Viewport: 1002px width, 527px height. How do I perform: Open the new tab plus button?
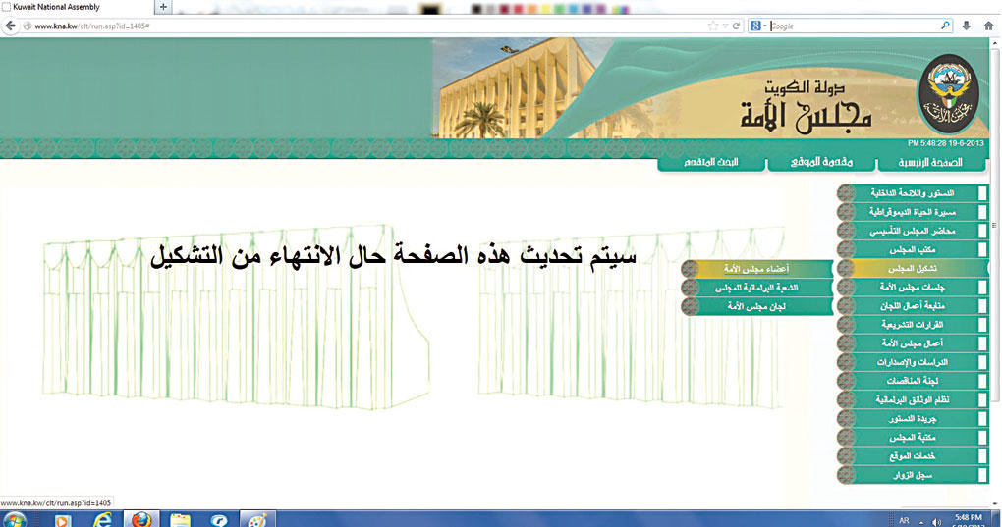[163, 6]
